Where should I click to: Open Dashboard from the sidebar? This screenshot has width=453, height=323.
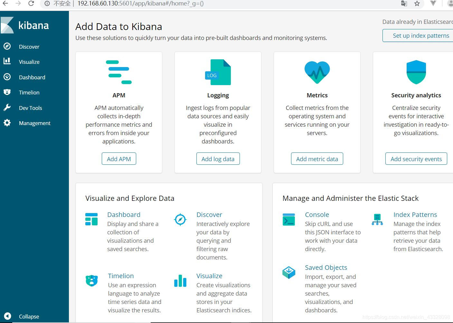[32, 77]
